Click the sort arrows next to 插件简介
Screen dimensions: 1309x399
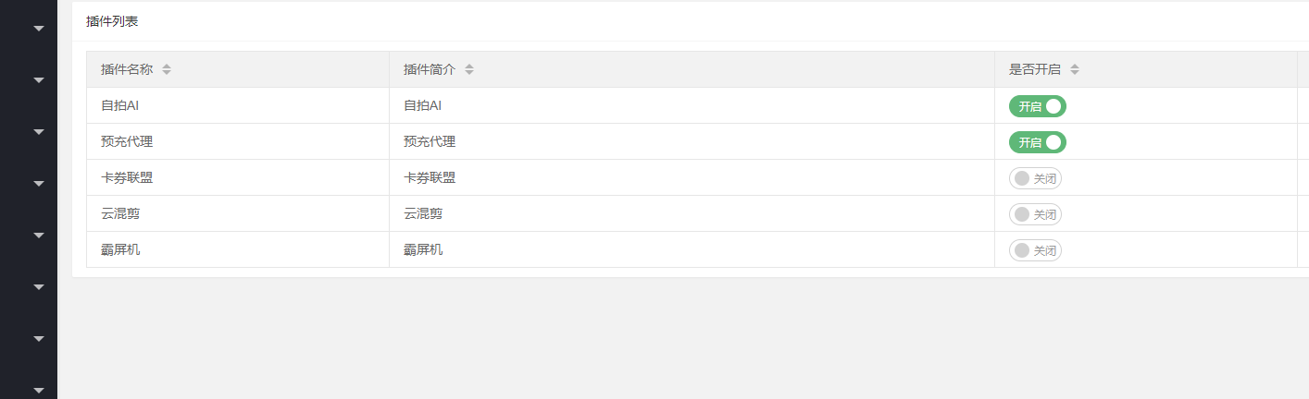tap(469, 69)
